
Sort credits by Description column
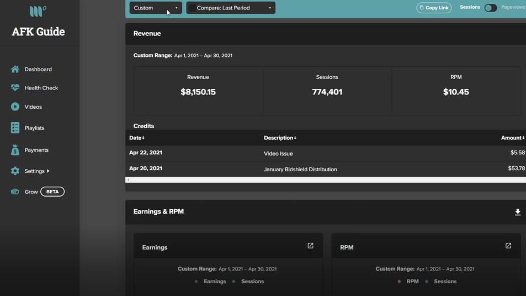280,138
